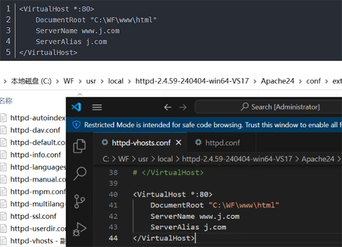Open the Run and Debug view
Viewport: 342px width, 247px height.
[80, 229]
